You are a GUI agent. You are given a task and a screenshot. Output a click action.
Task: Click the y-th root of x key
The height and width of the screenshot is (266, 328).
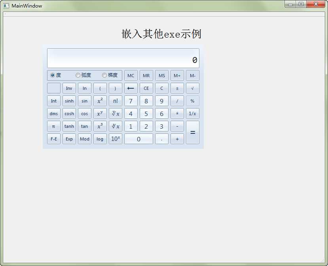click(116, 114)
